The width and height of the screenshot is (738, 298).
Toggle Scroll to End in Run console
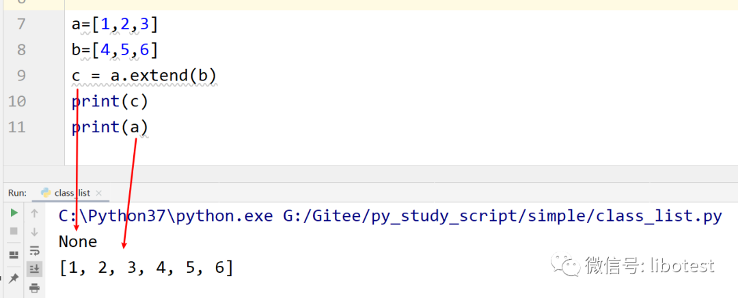(34, 269)
